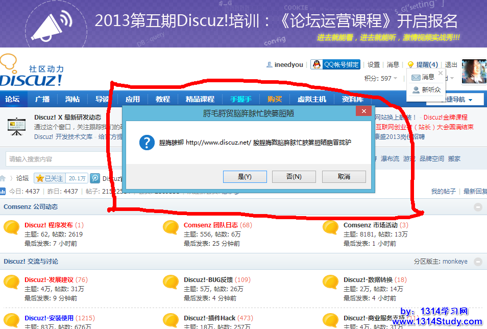Click the bubble icon for Discuz!-BUG反馈
Screen dimensions: 487x329
171,282
